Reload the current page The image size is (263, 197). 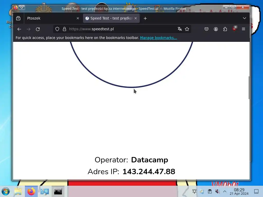pos(38,29)
